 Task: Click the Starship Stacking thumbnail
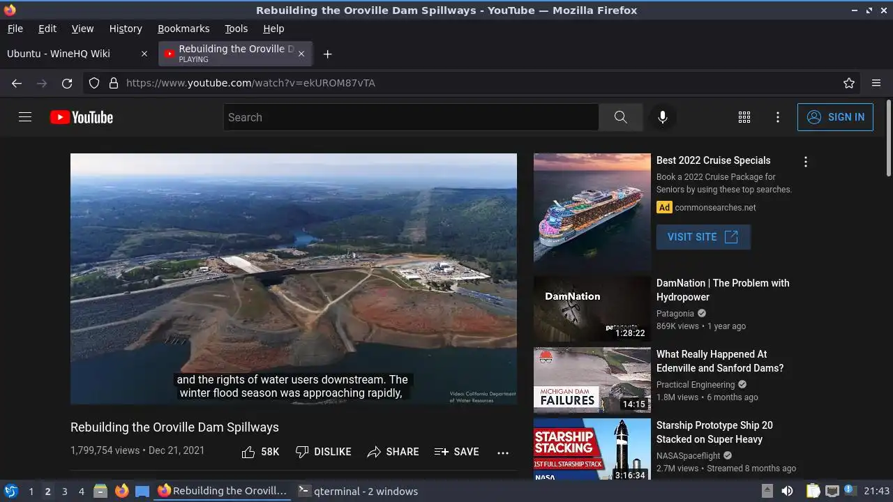click(x=592, y=449)
